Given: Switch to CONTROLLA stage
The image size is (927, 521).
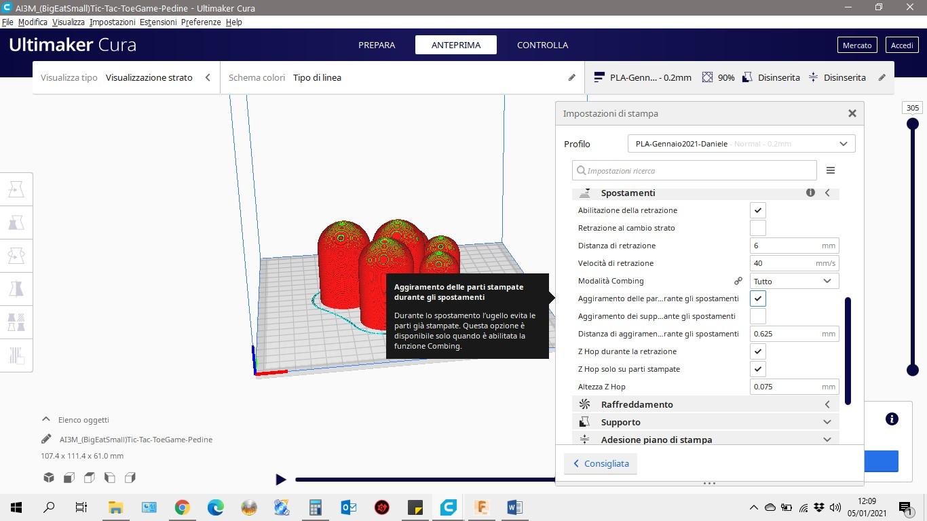Looking at the screenshot, I should tap(542, 45).
